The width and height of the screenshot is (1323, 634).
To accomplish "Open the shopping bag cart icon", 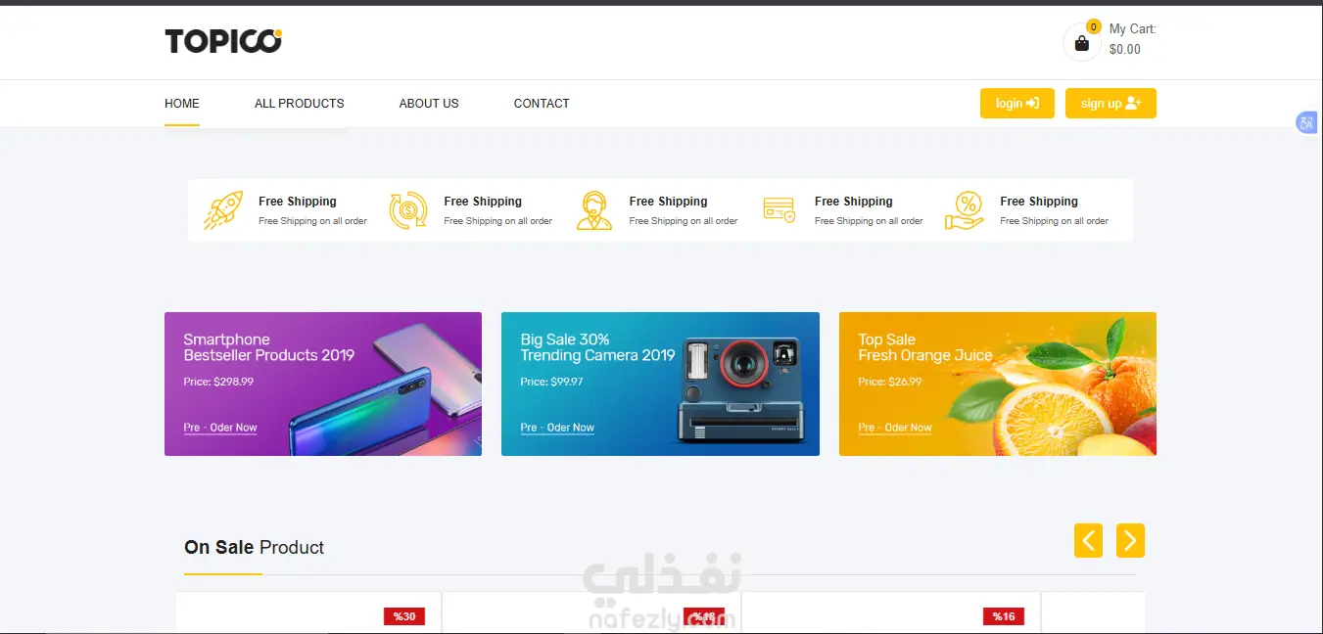I will [x=1081, y=43].
